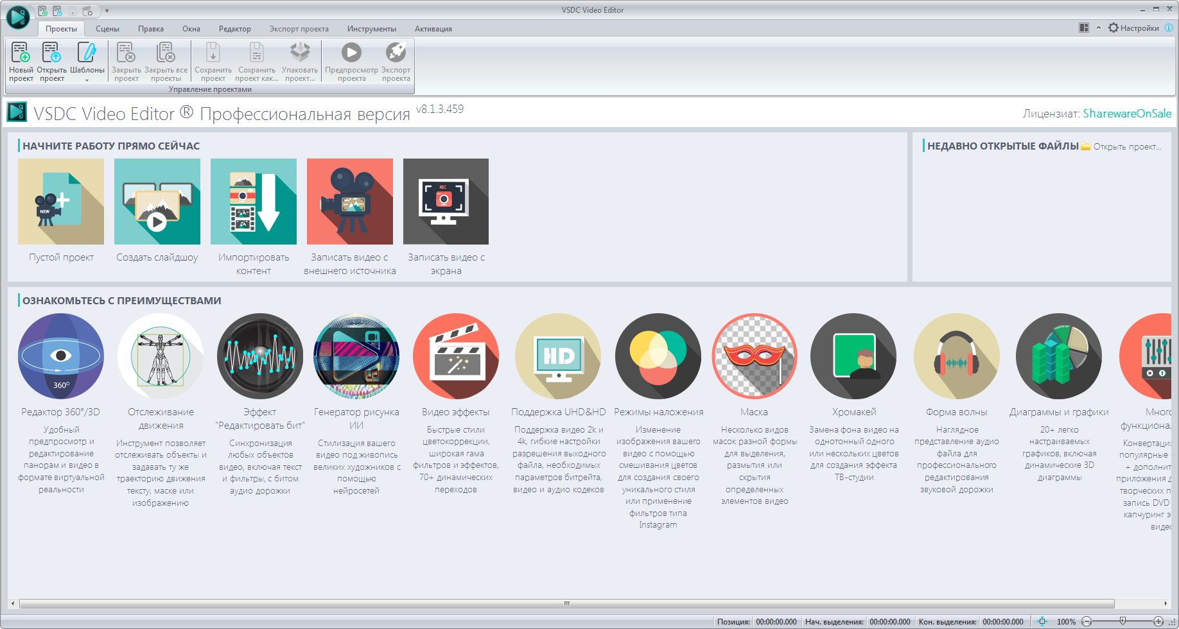
Task: Expand the Templates dropdown
Action: (87, 79)
